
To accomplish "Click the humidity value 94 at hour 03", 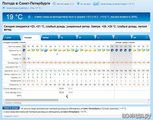I will (x=24, y=84).
